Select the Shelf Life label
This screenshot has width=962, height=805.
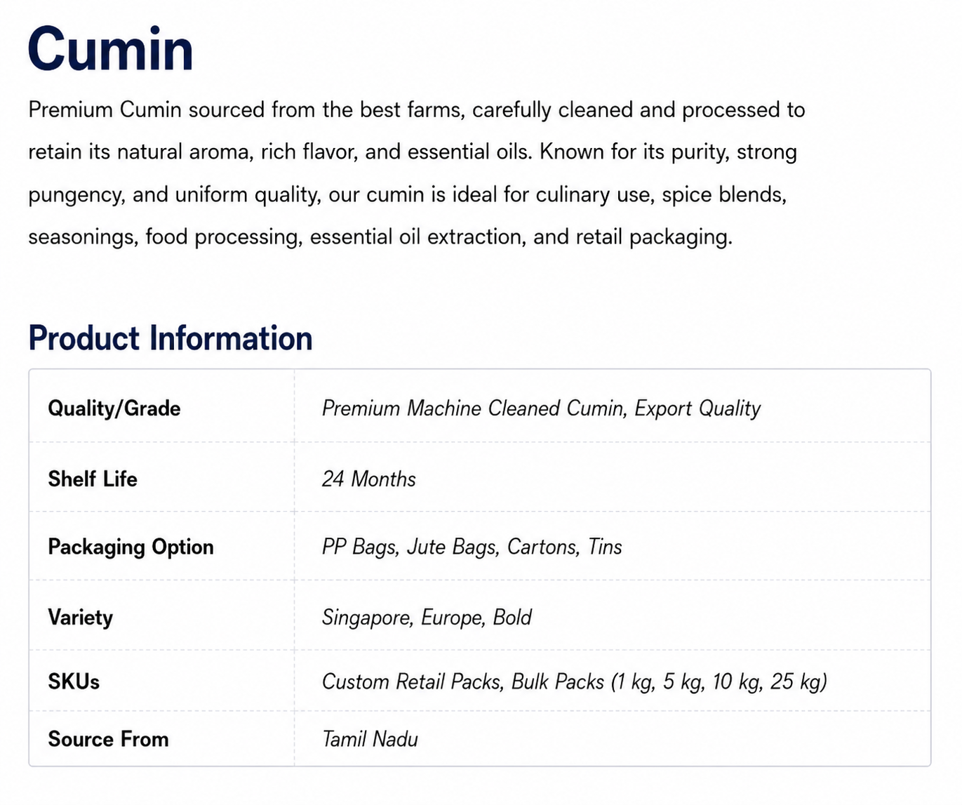coord(93,479)
